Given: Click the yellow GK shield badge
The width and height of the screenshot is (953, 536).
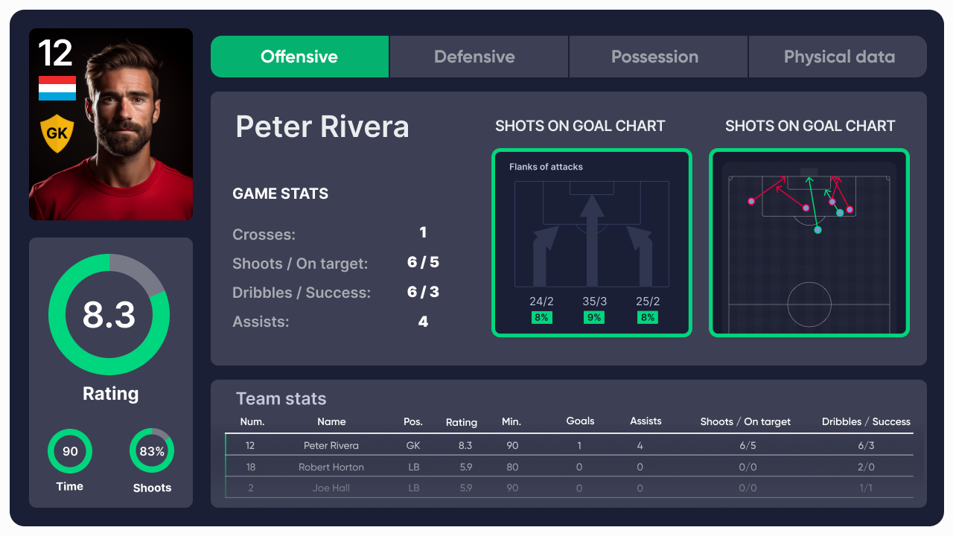Looking at the screenshot, I should [x=57, y=133].
